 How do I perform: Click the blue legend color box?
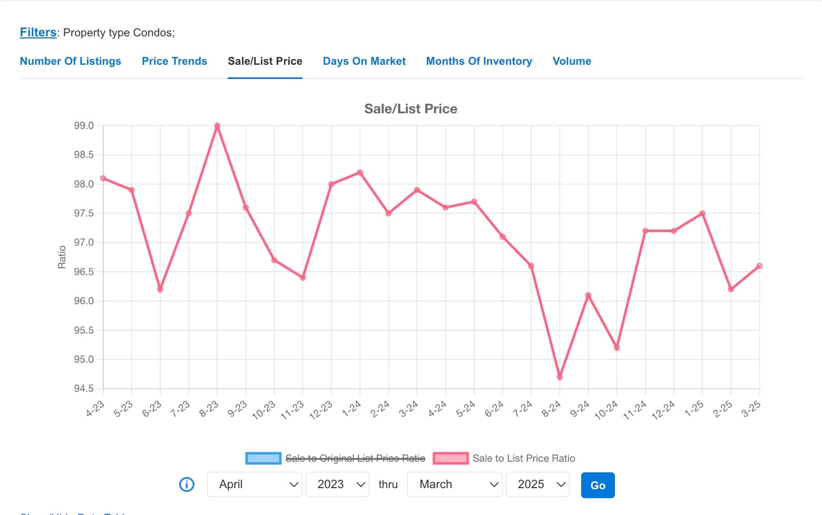tap(263, 458)
